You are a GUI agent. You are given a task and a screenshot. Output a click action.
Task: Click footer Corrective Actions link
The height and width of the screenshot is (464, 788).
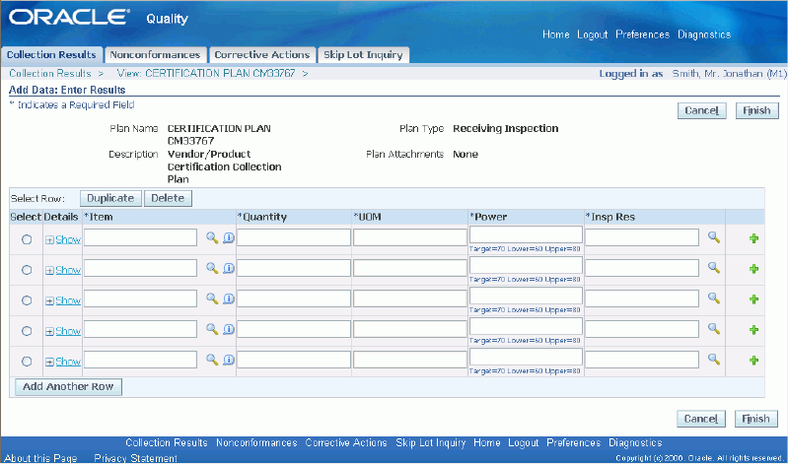pos(346,443)
